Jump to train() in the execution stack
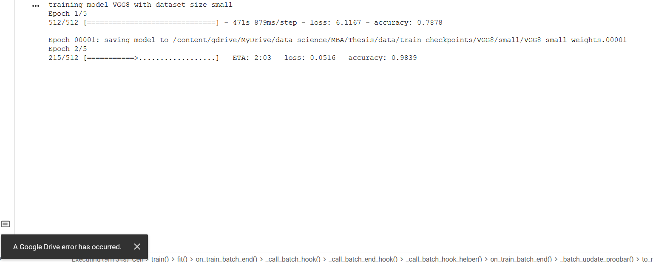This screenshot has height=265, width=653. point(160,259)
